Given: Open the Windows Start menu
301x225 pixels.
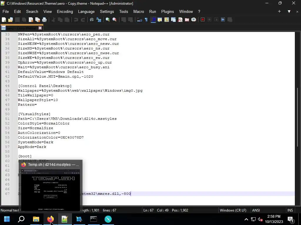Looking at the screenshot, I should [7, 219].
